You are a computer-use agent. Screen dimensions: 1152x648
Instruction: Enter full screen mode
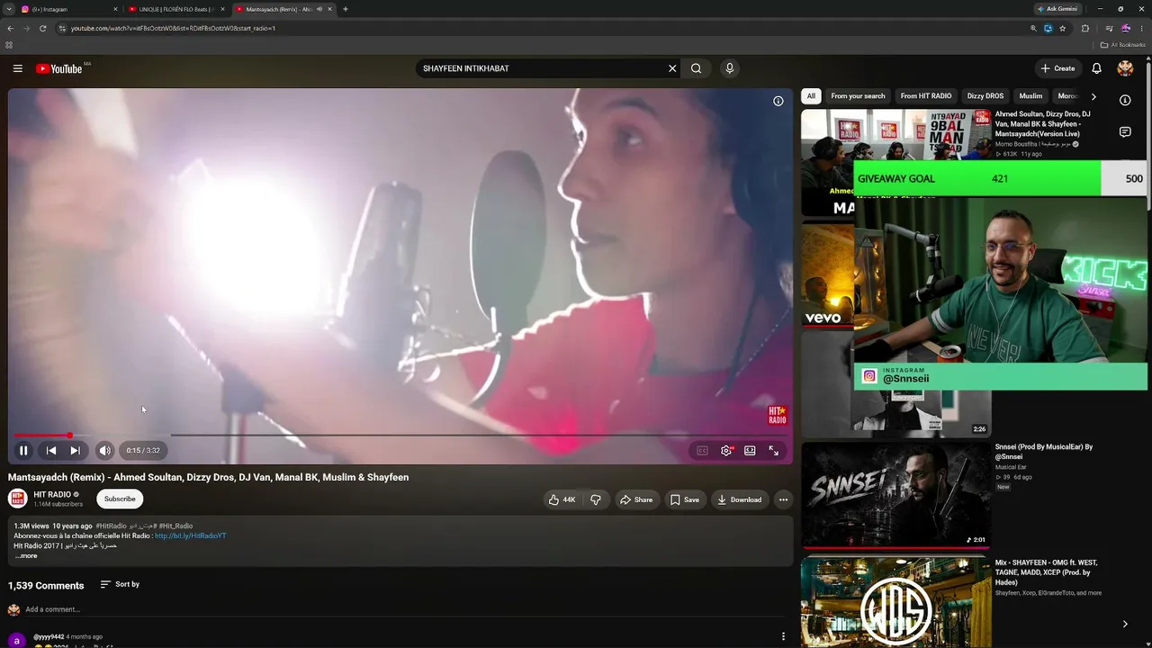point(773,451)
